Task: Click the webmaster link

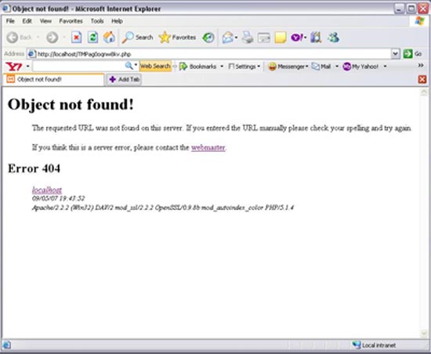Action: pos(208,147)
